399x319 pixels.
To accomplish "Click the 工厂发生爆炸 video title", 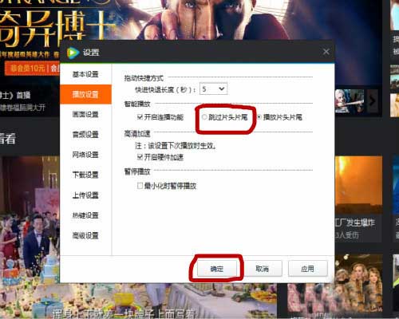I will coord(355,223).
